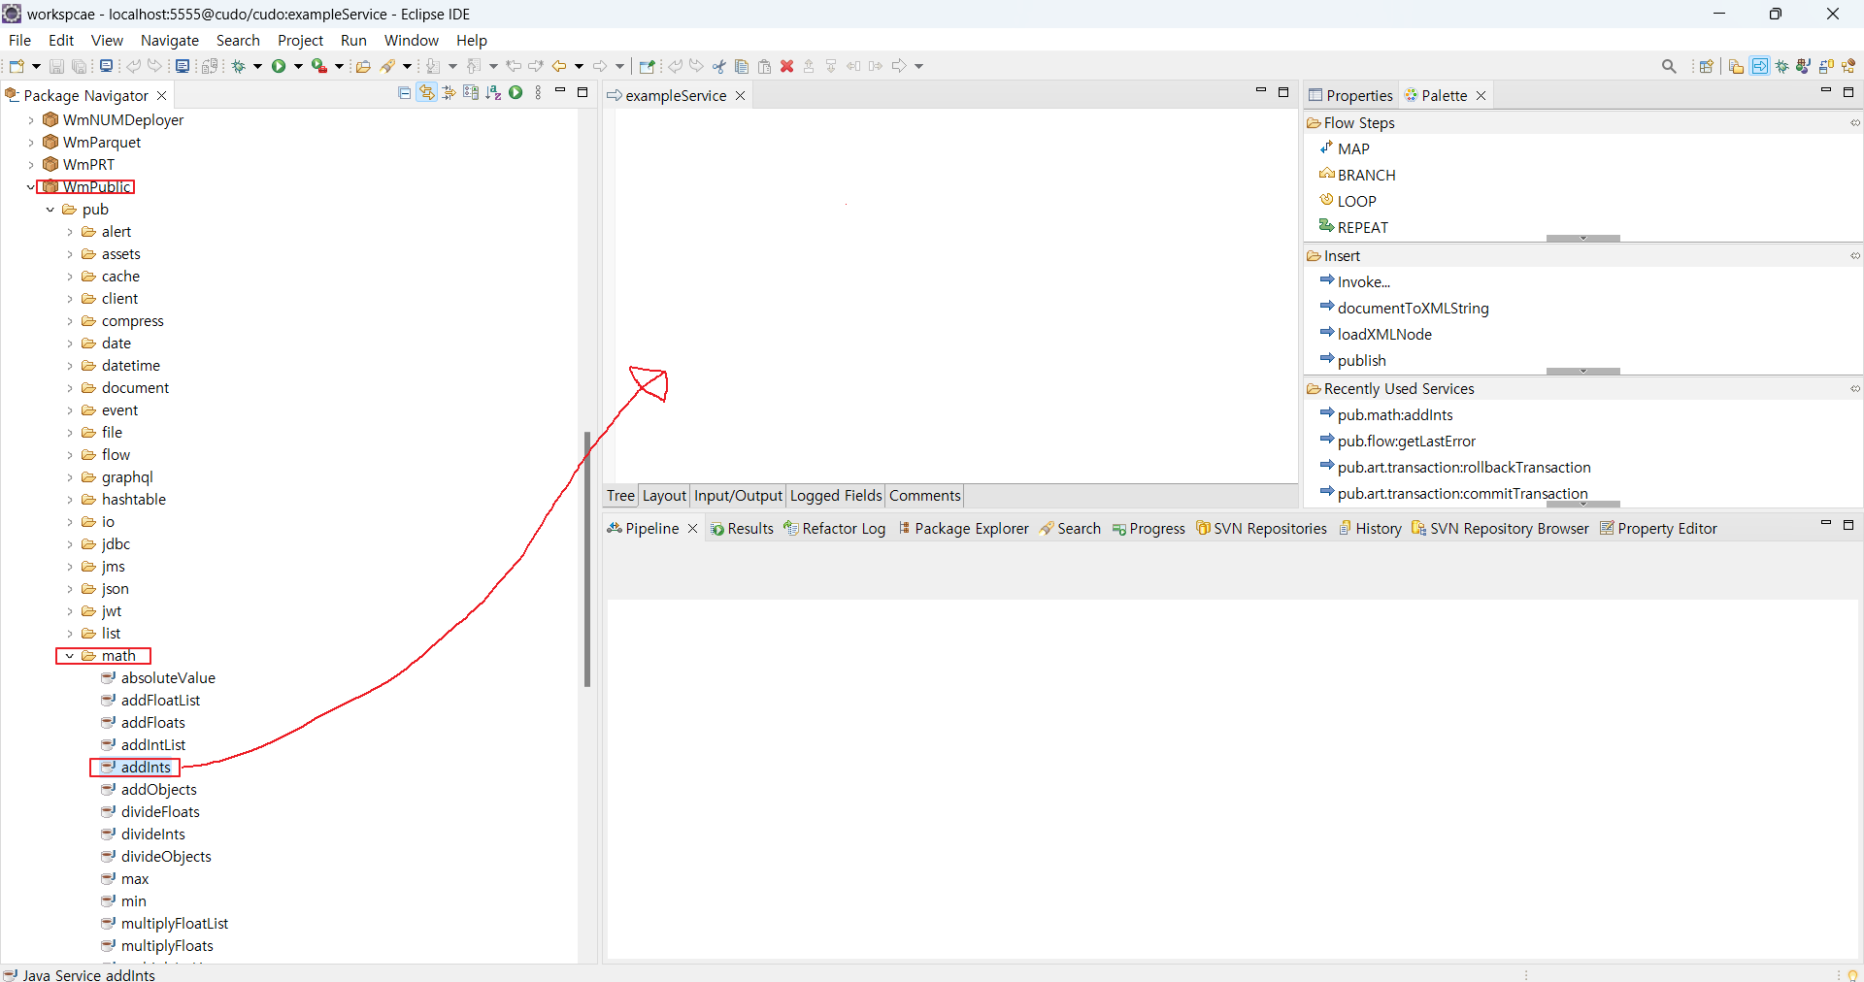Open the Window menu
The height and width of the screenshot is (982, 1864).
[x=411, y=41]
